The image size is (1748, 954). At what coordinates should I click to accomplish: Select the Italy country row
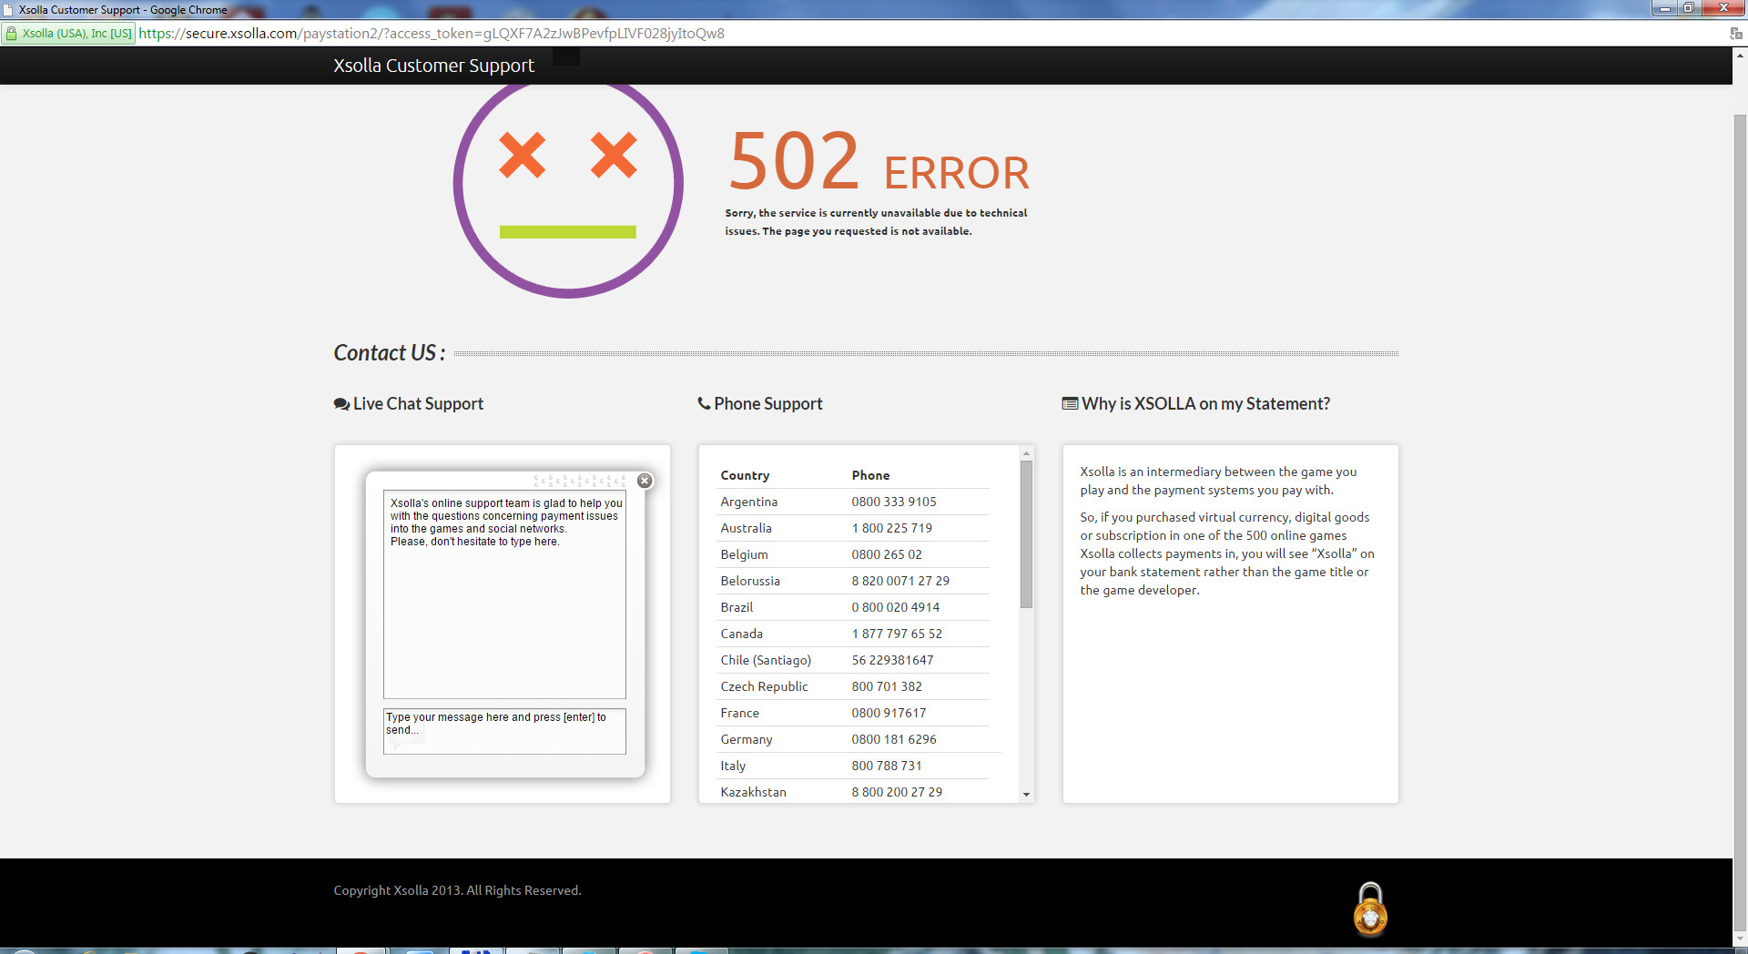[x=854, y=766]
